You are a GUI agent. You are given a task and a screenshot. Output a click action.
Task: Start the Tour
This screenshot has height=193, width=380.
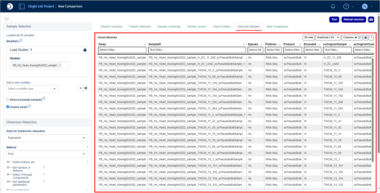coord(335,19)
